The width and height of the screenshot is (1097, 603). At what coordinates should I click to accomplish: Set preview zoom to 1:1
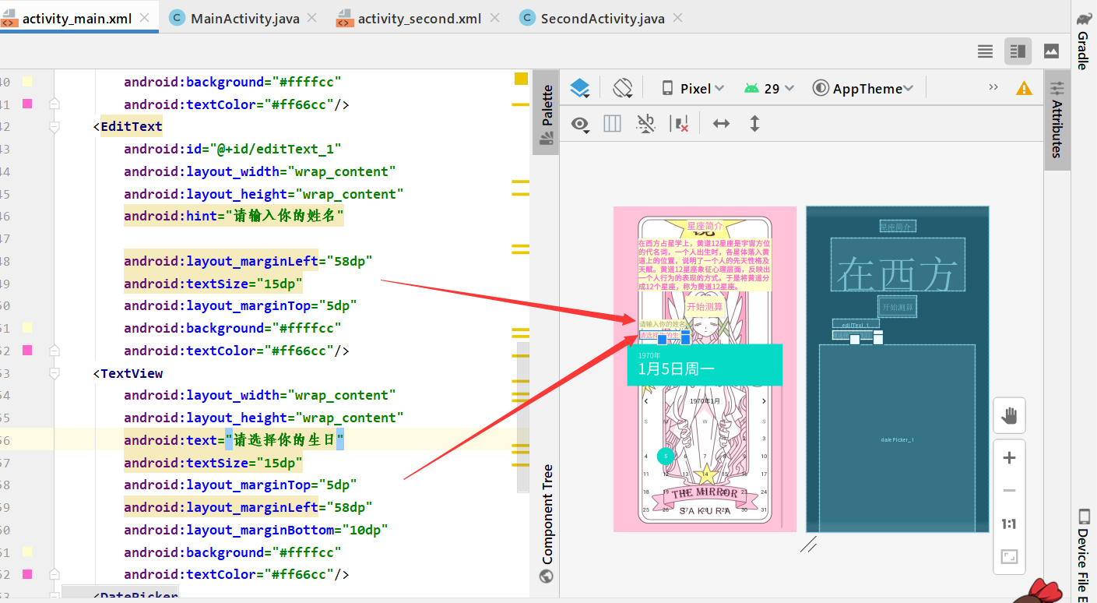1009,524
